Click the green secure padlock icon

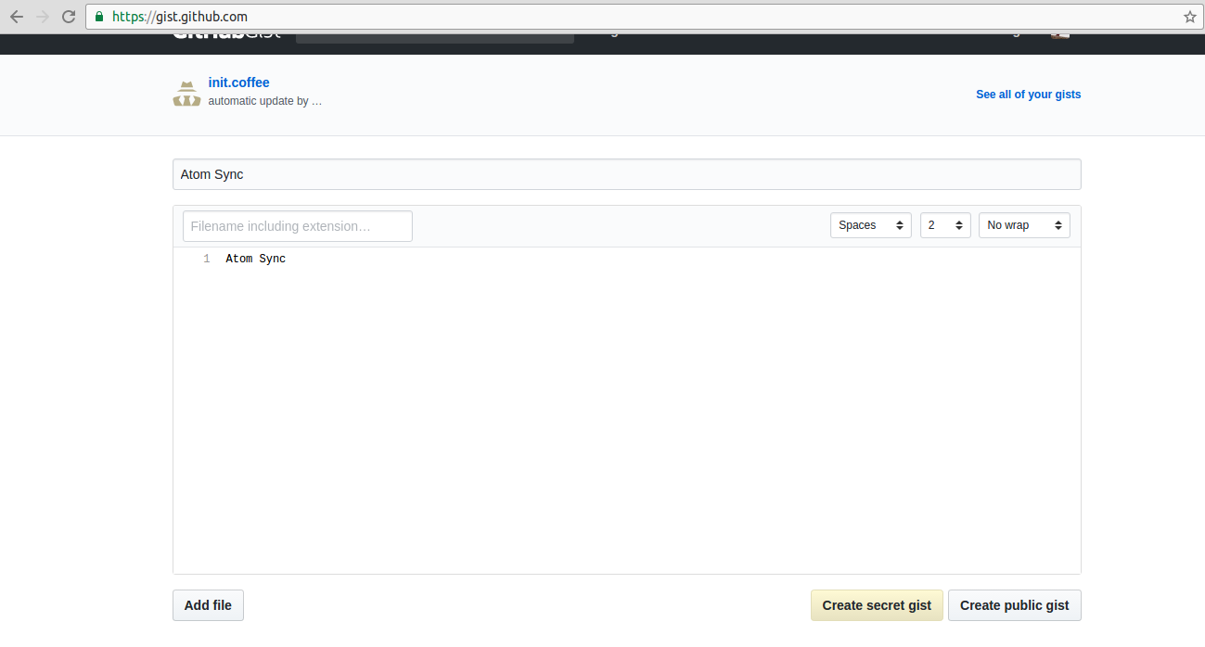click(99, 17)
